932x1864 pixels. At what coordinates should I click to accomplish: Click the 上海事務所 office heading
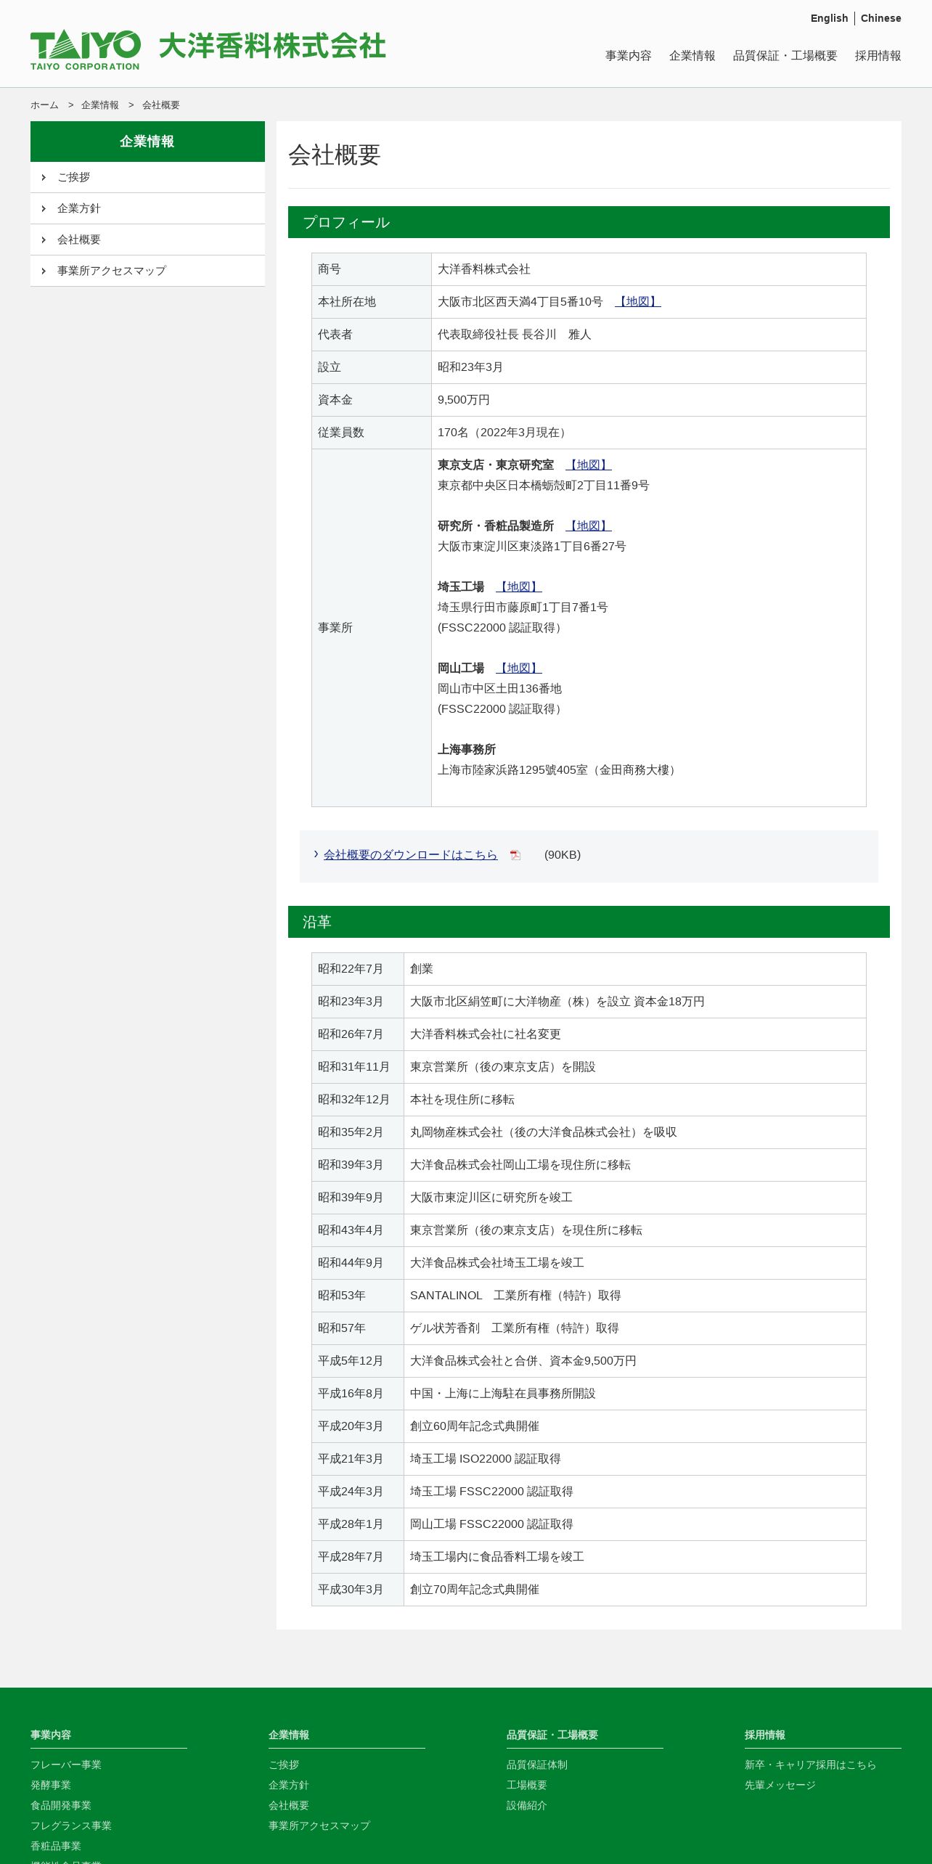tap(467, 750)
